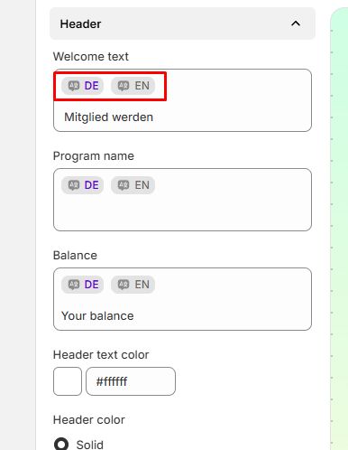The height and width of the screenshot is (450, 348).
Task: Click translation icon in Program name EN chip
Action: click(124, 185)
